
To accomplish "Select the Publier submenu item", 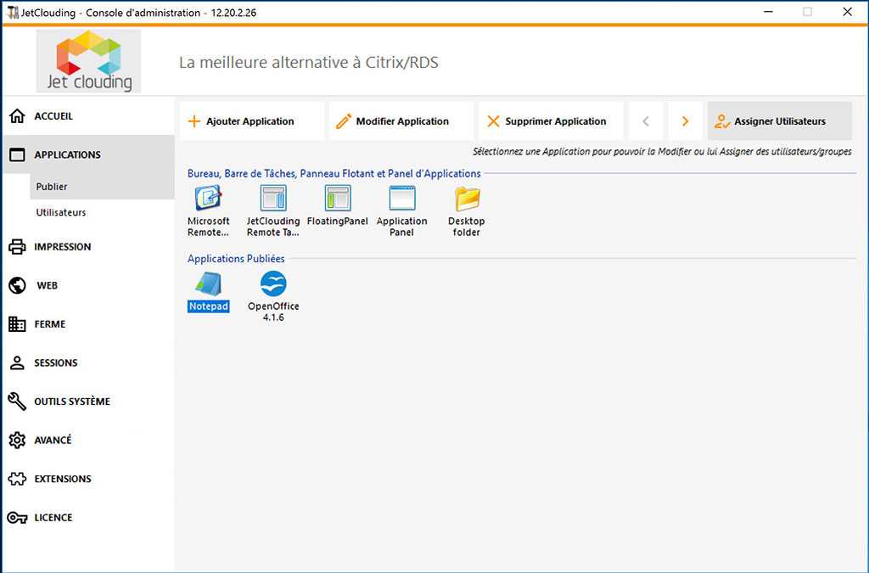I will (x=52, y=187).
